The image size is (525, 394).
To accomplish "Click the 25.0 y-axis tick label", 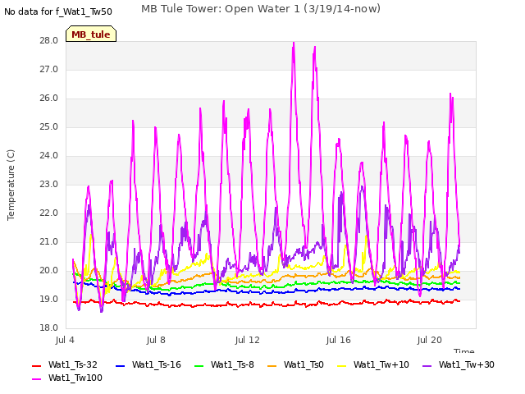I will [49, 127].
